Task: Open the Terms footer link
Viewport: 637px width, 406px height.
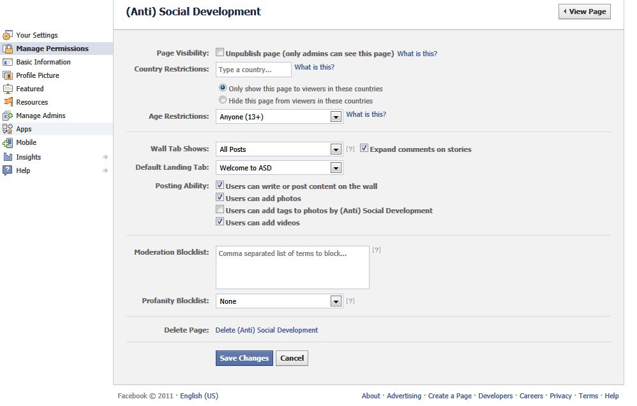Action: [x=588, y=396]
